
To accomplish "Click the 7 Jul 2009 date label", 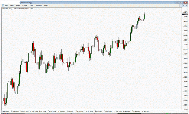I will tap(70, 111).
